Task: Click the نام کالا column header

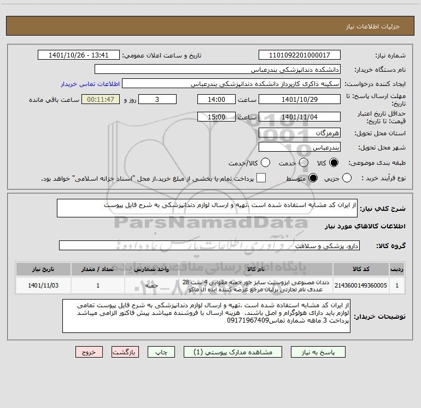Action: pyautogui.click(x=256, y=269)
